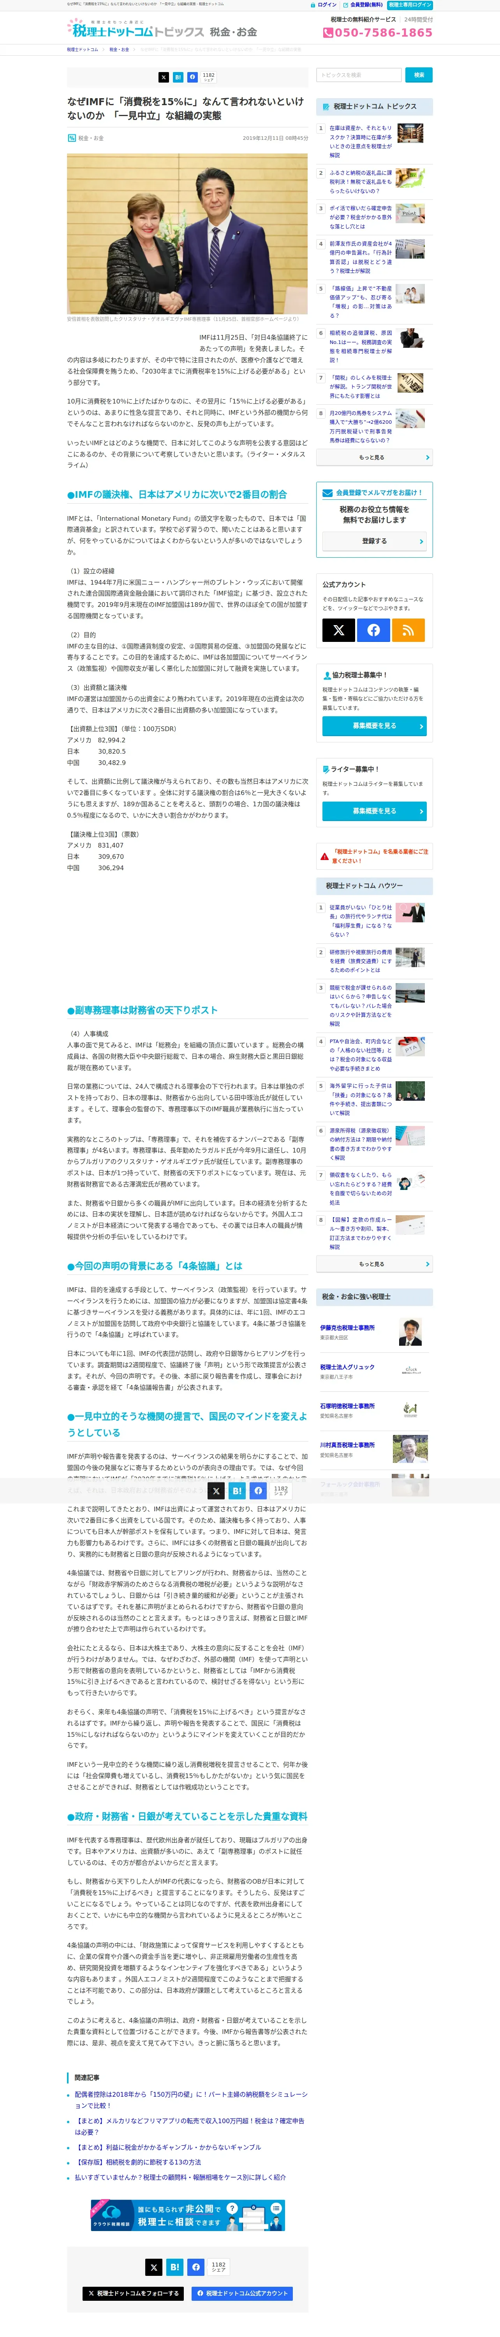Open how-to item 1 about ひとり社長の旅行代

(361, 921)
